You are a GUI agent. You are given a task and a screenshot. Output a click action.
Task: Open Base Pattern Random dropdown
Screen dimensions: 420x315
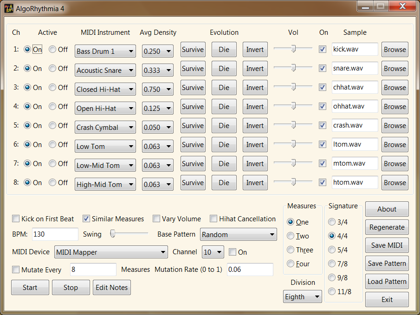click(x=239, y=234)
